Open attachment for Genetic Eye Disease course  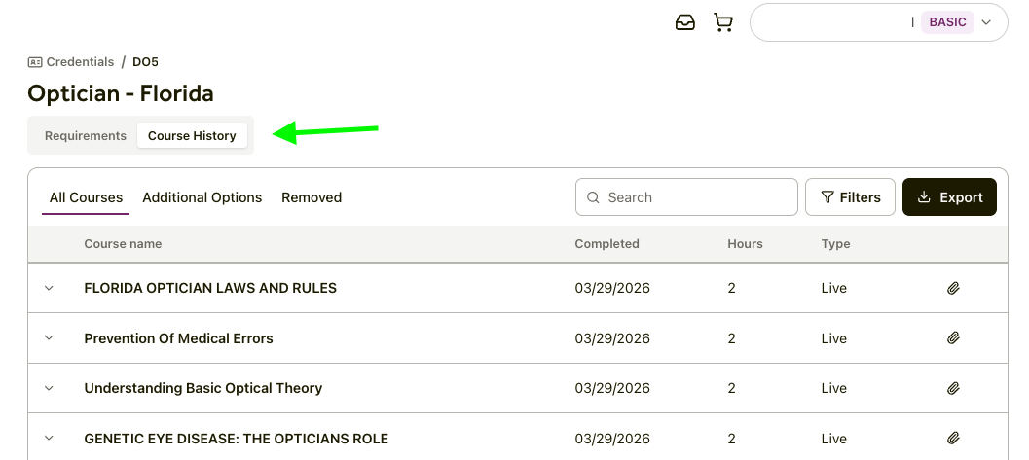(953, 439)
